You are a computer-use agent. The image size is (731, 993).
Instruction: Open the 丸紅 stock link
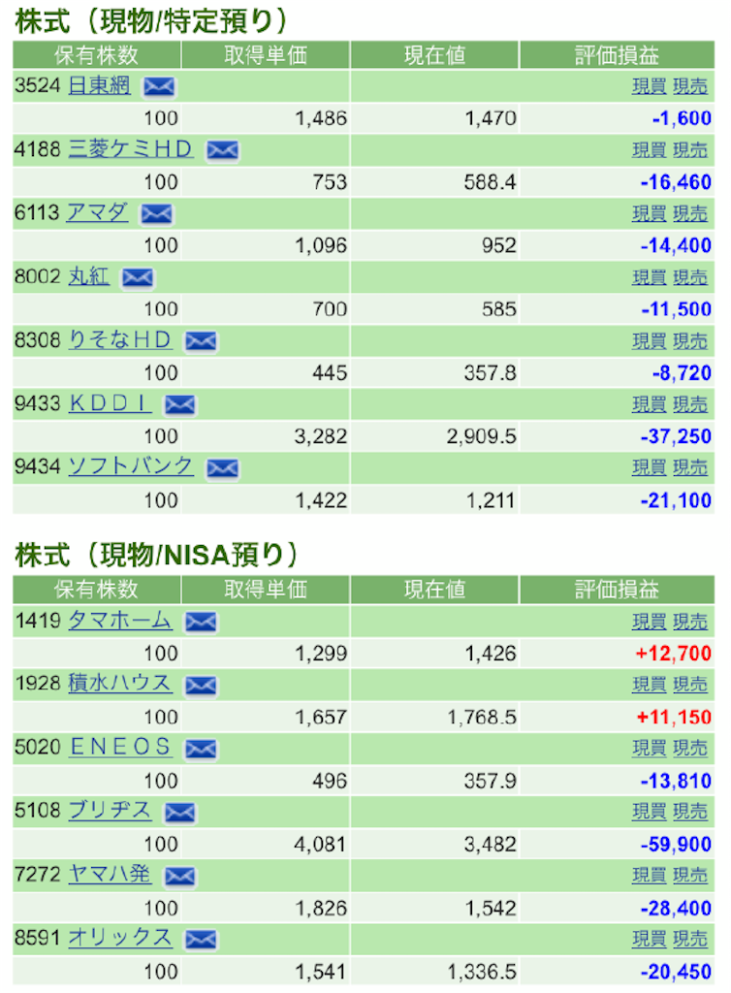point(88,276)
